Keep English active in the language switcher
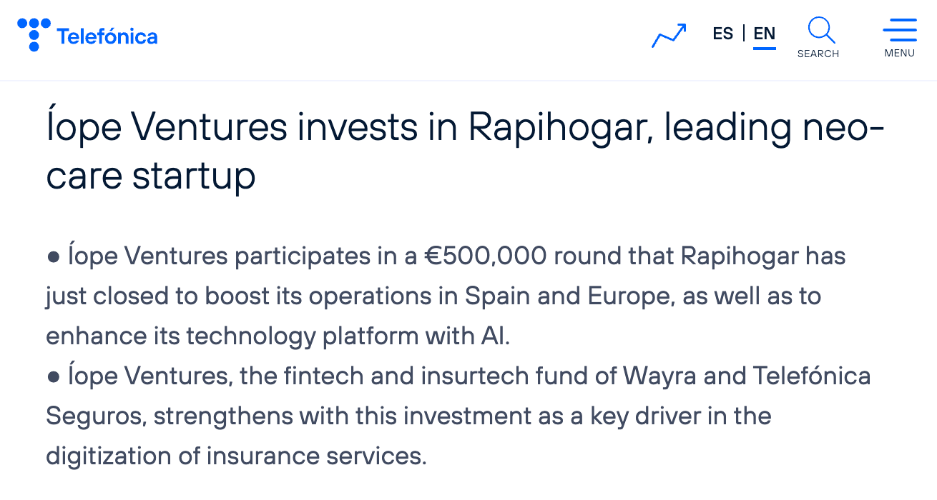937x500 pixels. click(x=764, y=33)
